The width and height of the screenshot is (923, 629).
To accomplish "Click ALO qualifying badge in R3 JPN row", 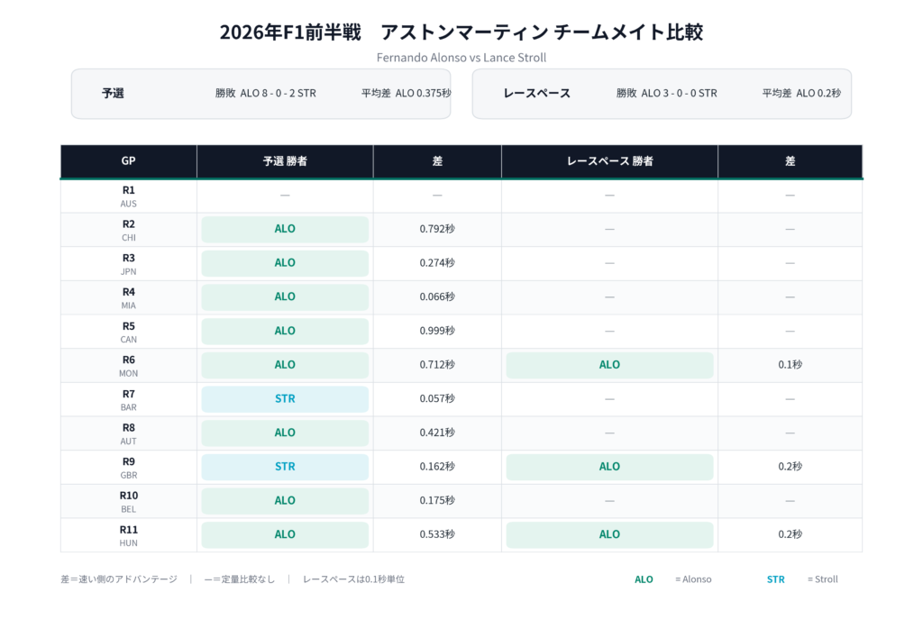I will [x=285, y=263].
